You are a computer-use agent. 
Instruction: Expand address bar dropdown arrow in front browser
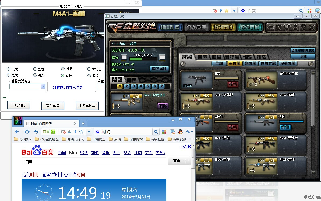(89, 132)
